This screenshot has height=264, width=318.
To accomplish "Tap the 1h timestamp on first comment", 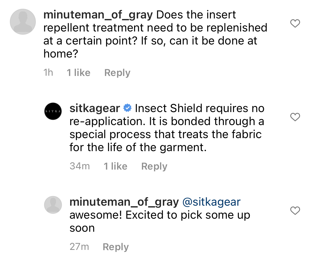I will point(48,72).
